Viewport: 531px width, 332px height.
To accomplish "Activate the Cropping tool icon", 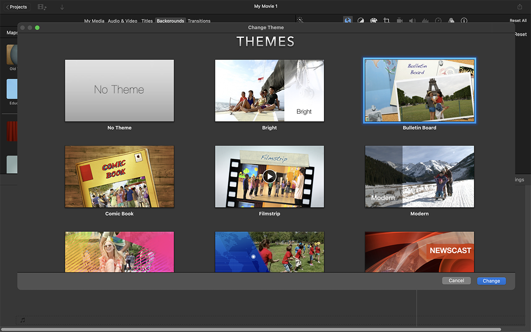I will (x=387, y=20).
